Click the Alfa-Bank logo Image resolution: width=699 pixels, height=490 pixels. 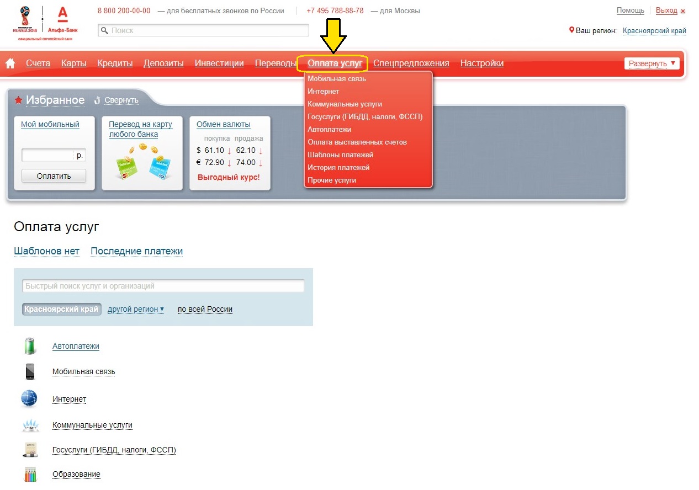click(62, 22)
